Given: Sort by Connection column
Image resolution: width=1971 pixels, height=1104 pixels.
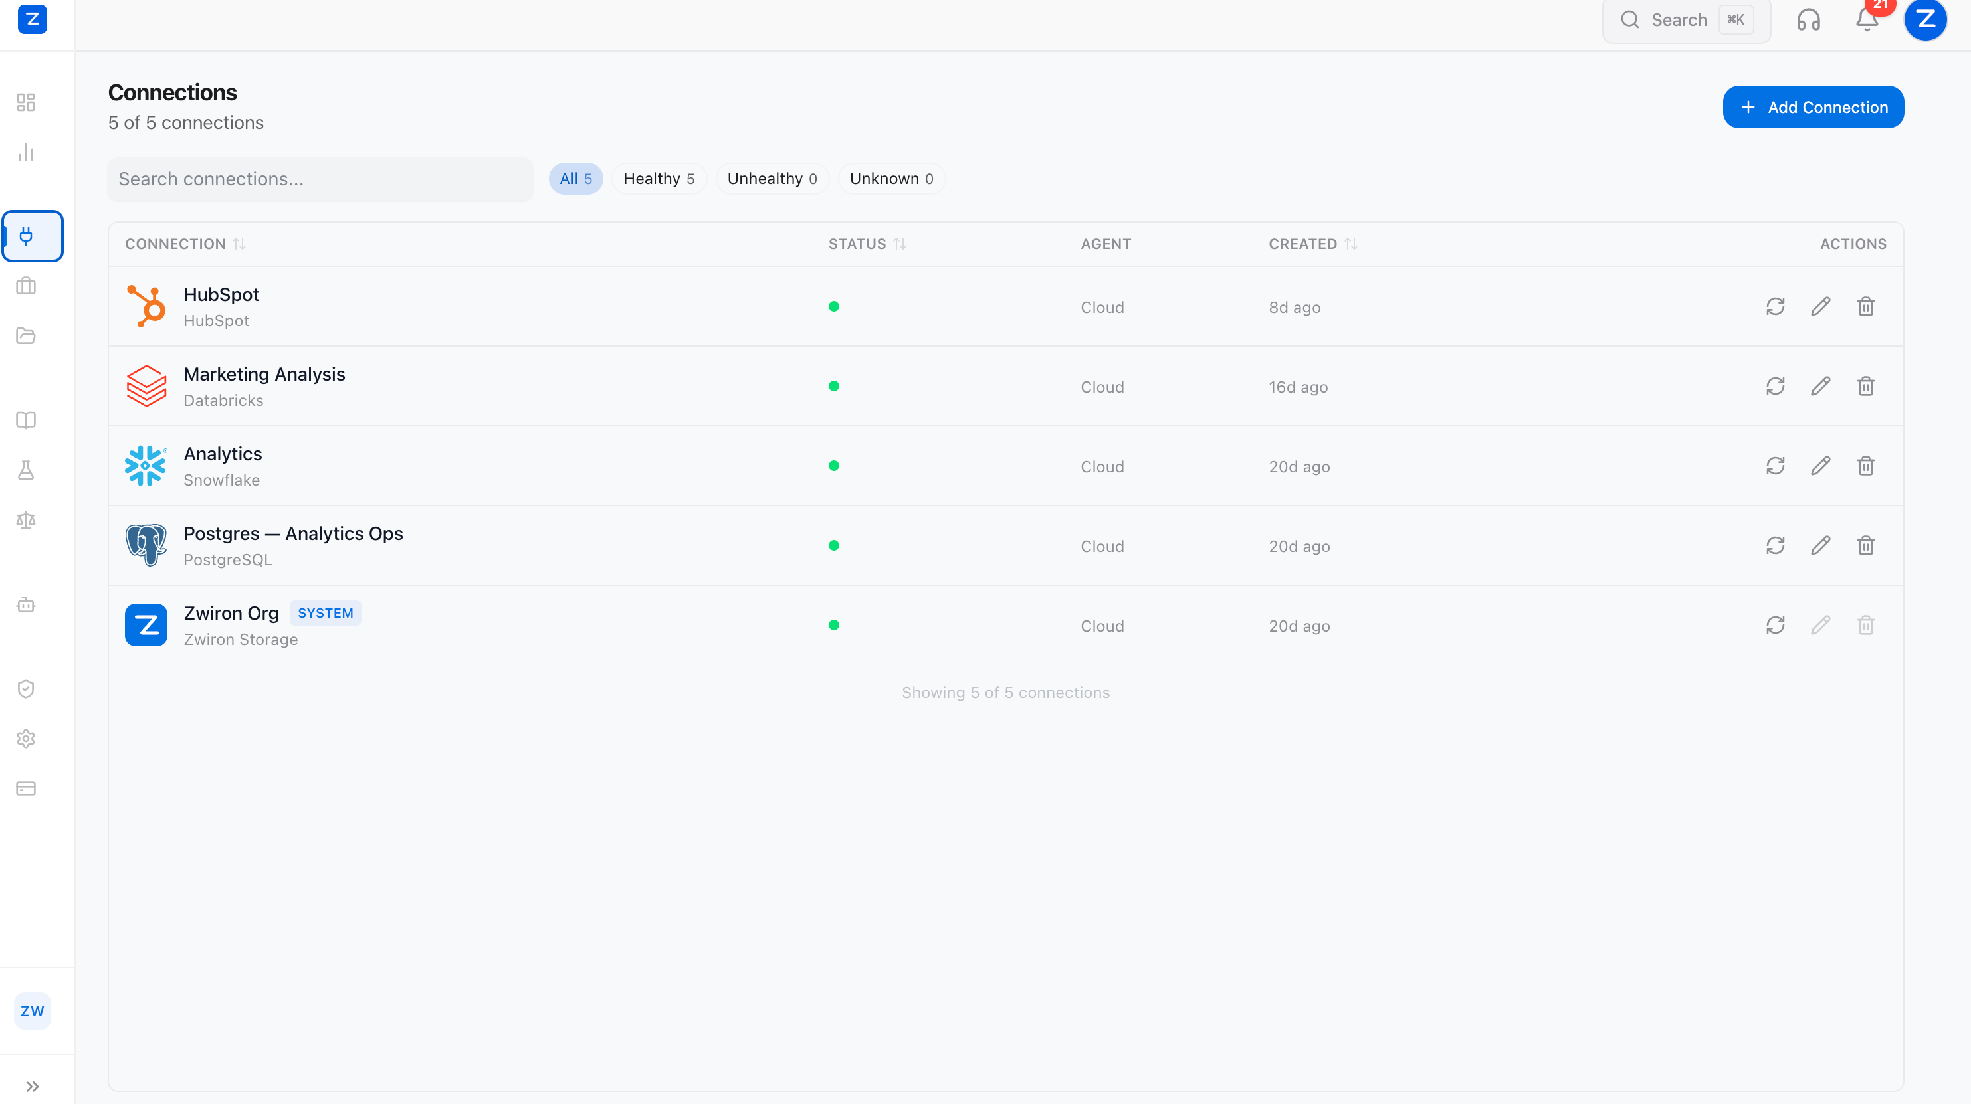Looking at the screenshot, I should pyautogui.click(x=185, y=244).
